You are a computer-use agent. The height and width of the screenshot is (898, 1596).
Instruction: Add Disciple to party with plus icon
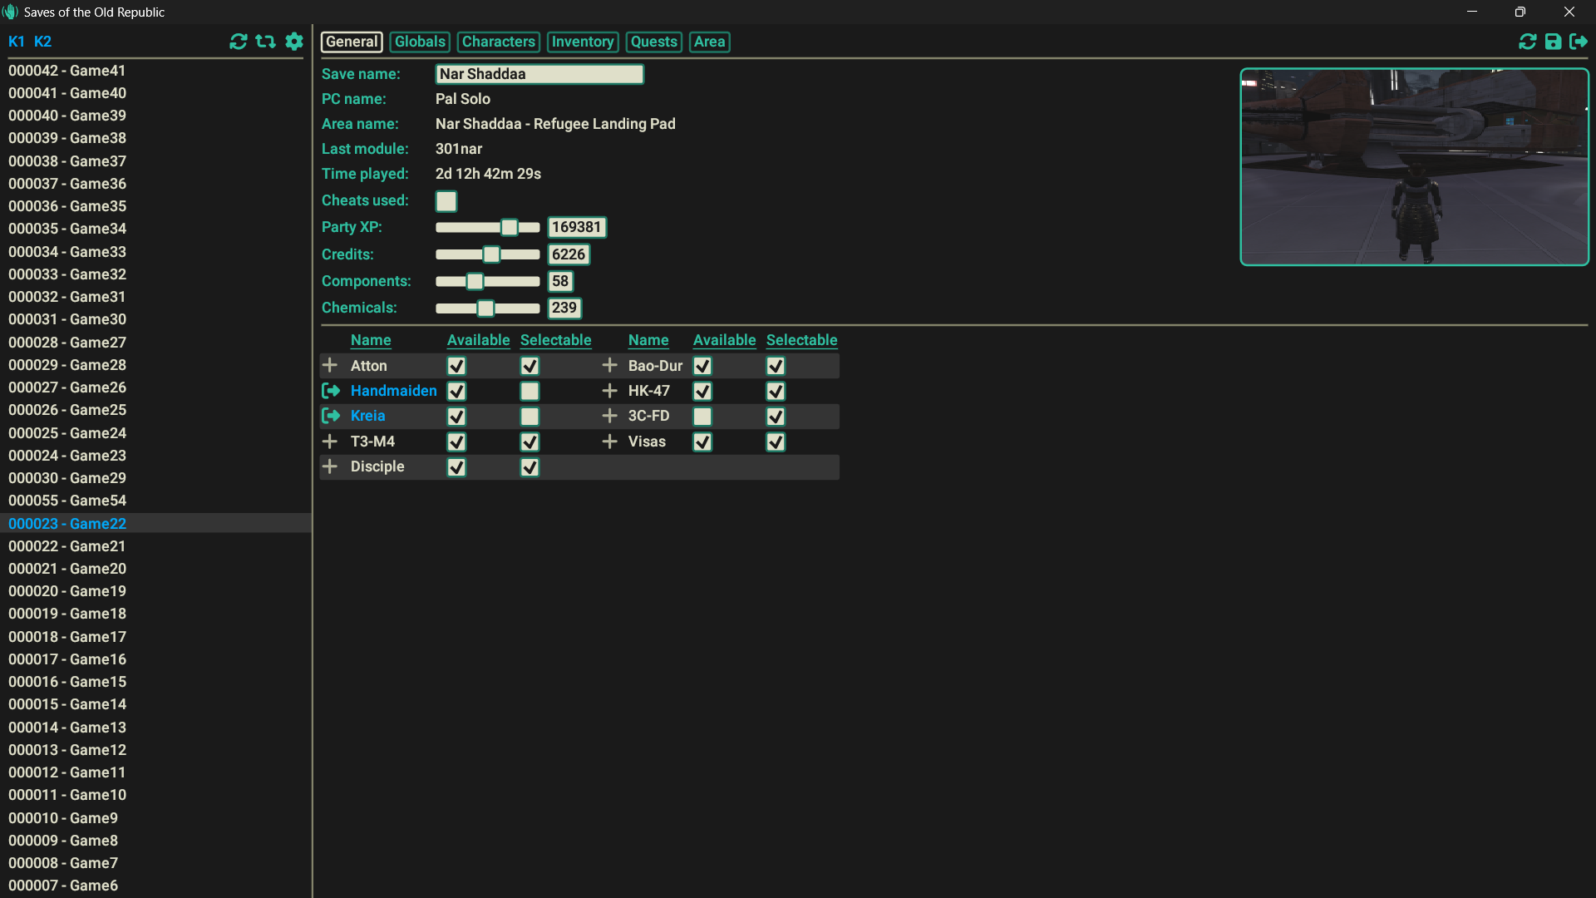click(x=330, y=466)
